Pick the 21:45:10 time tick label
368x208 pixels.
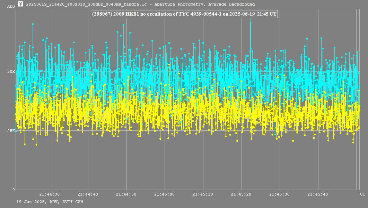coord(203,194)
